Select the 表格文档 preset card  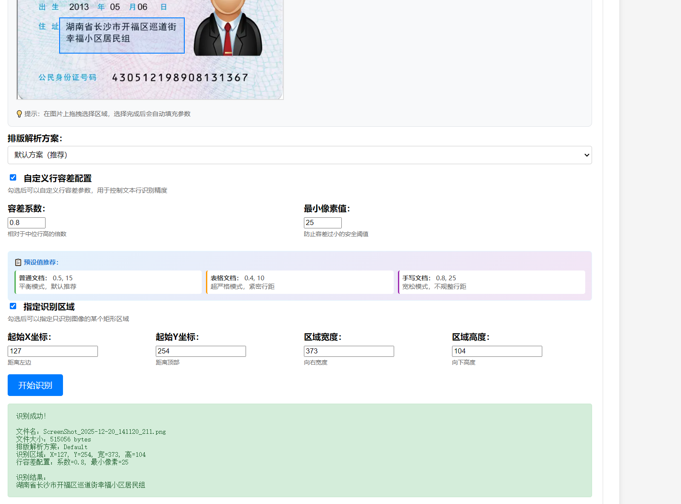[x=300, y=282]
